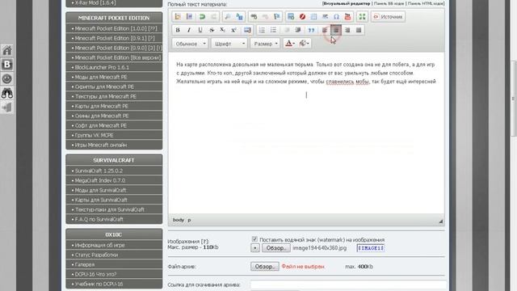Click the binoculars search icon on the side panel

7,94
